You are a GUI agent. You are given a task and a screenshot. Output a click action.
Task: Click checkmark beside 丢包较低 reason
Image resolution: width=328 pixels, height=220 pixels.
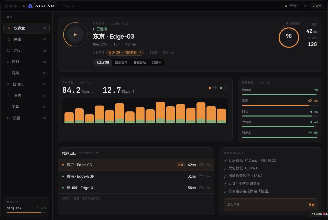coord(225,168)
